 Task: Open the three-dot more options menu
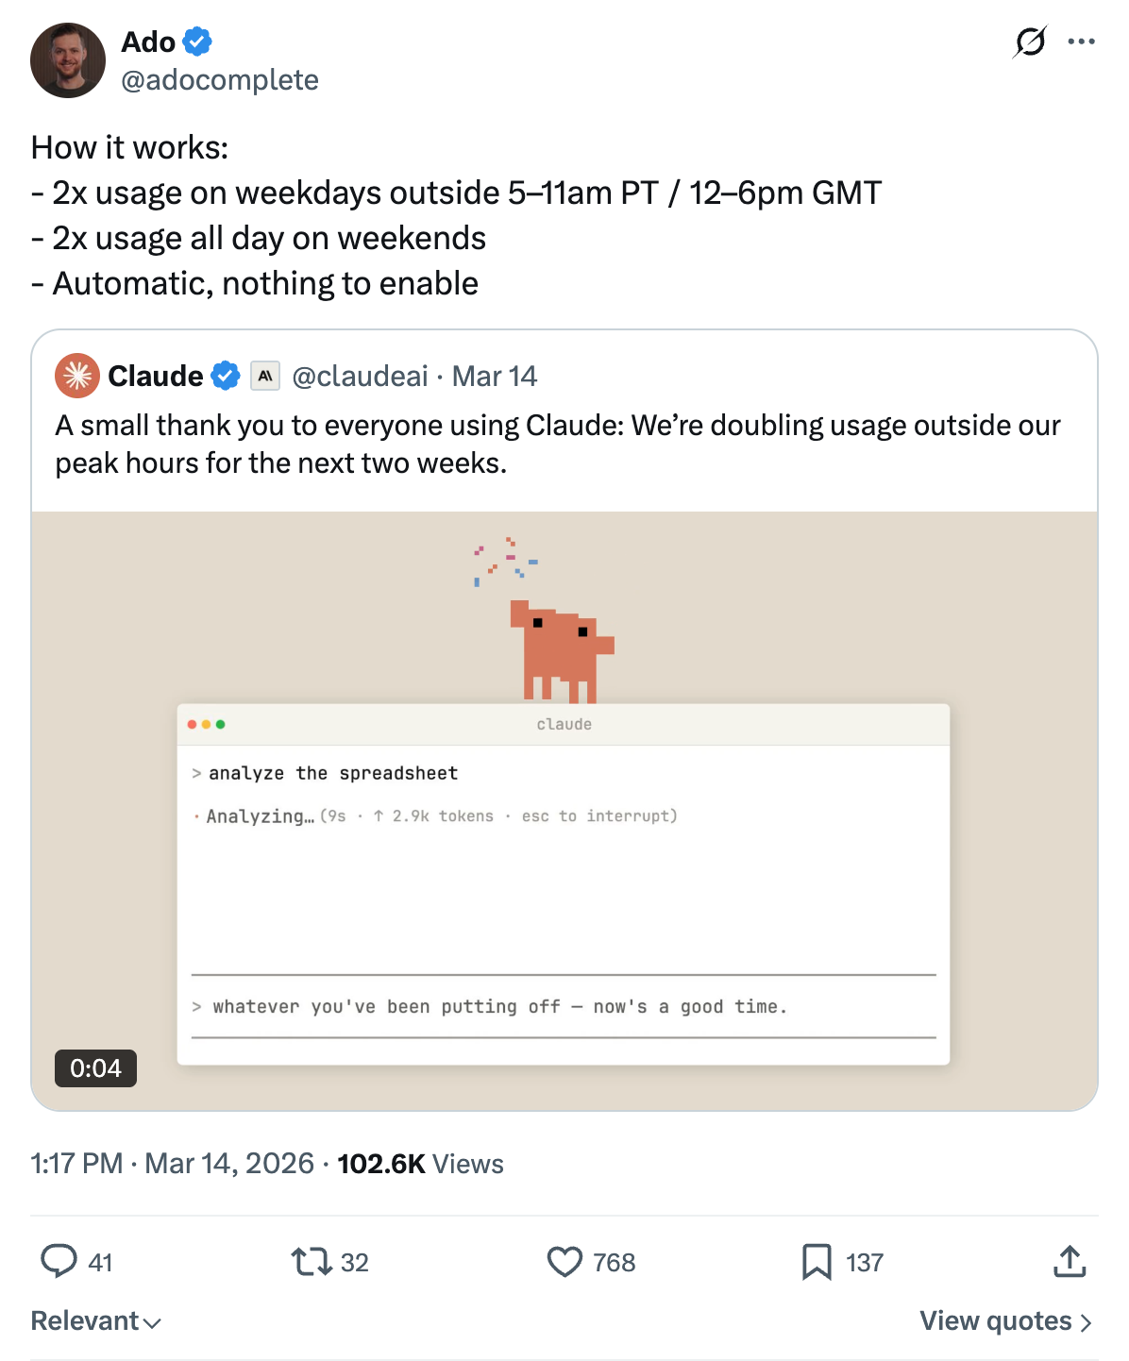tap(1081, 42)
